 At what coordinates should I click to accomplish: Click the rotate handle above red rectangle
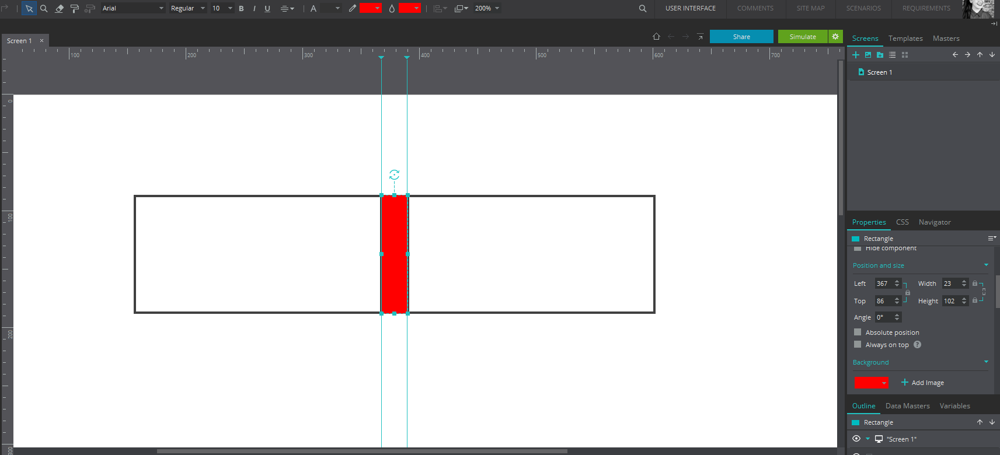click(x=394, y=174)
